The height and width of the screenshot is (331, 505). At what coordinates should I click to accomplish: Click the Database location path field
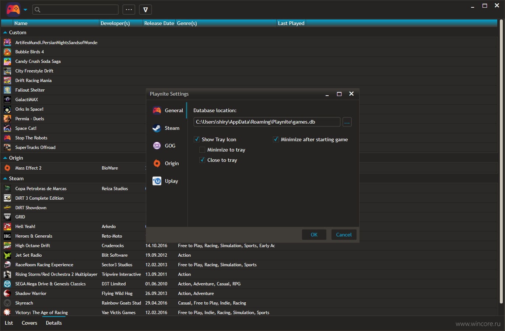pyautogui.click(x=267, y=122)
